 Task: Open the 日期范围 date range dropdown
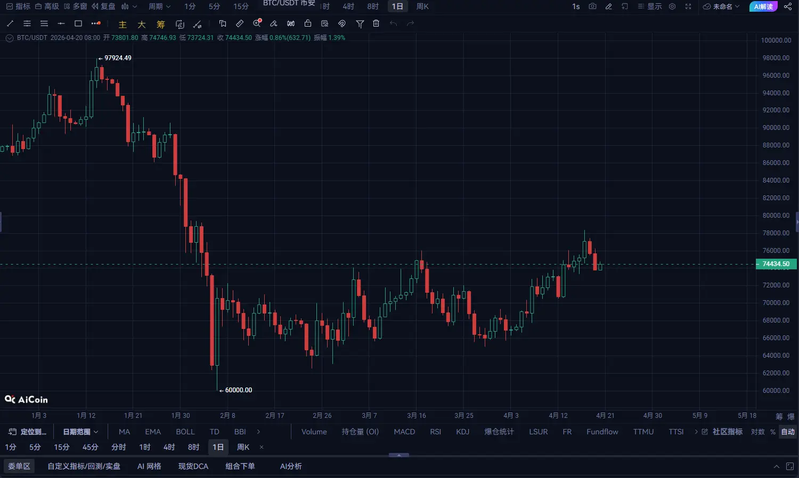pos(80,432)
